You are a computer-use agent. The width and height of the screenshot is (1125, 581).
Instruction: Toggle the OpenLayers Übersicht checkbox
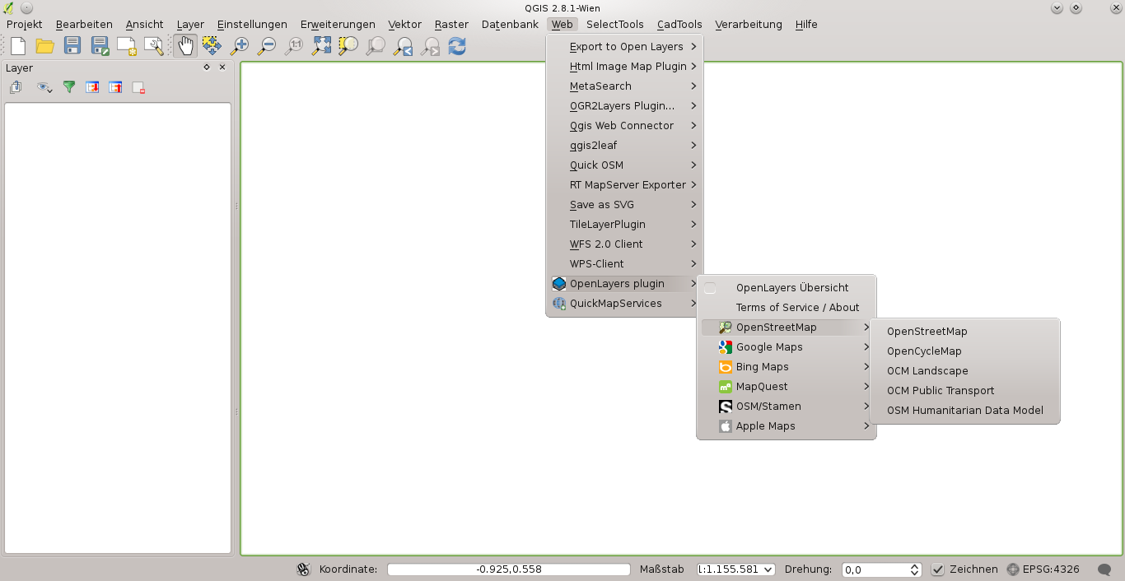tap(710, 288)
